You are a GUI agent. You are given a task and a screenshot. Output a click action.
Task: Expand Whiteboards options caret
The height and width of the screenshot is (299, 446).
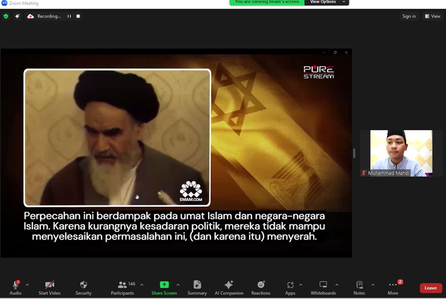(337, 285)
